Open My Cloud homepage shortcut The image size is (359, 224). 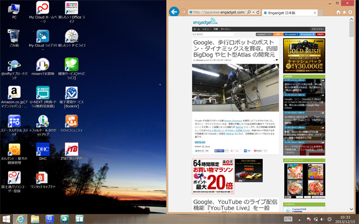(43, 12)
